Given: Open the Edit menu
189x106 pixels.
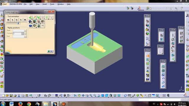Looking at the screenshot, I should pos(31,4).
